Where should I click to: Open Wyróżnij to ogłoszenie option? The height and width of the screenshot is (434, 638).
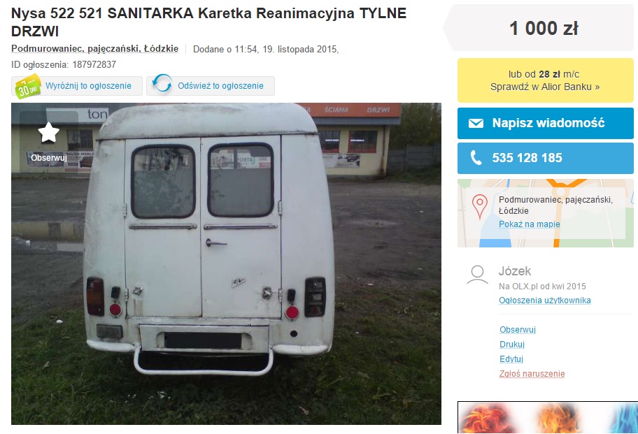coord(77,86)
